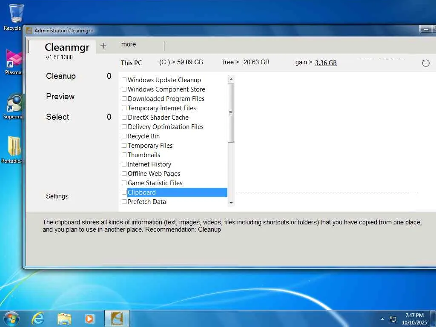Click the refresh icon beside the gain value
The image size is (436, 327).
(425, 63)
